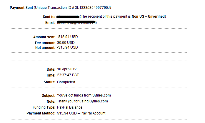
Task: Click the "Payment Method:" label
Action: pyautogui.click(x=41, y=113)
